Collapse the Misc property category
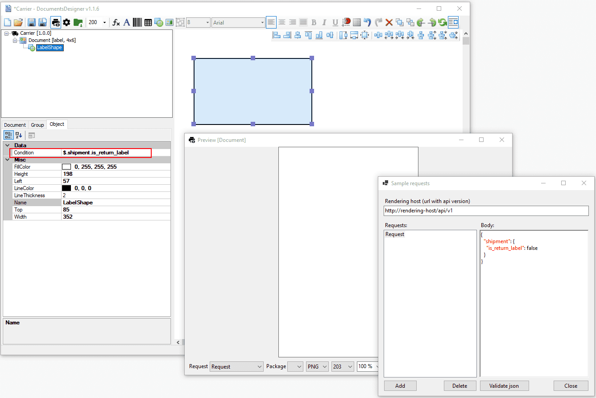The height and width of the screenshot is (398, 596). pyautogui.click(x=7, y=160)
